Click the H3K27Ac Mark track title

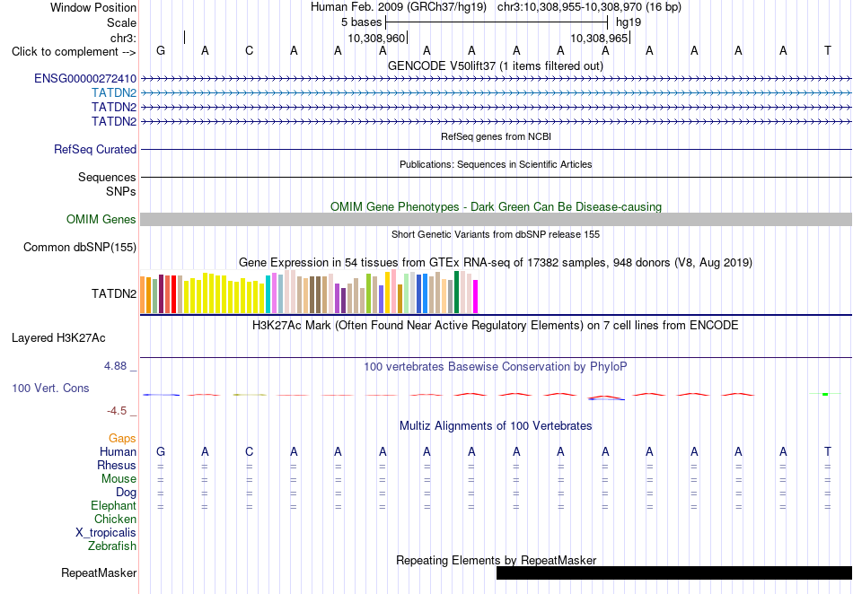pos(496,326)
